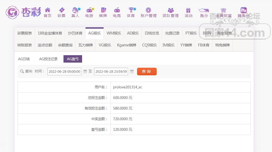Click the 首页 home icon
The height and width of the screenshot is (152, 272).
(x=48, y=10)
